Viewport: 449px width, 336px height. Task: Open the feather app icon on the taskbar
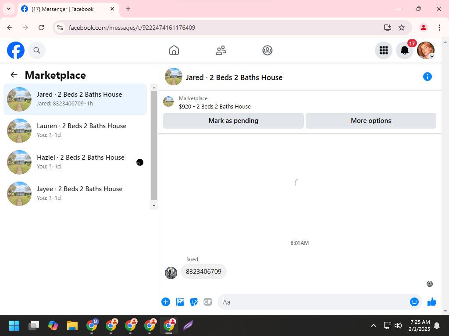click(188, 325)
